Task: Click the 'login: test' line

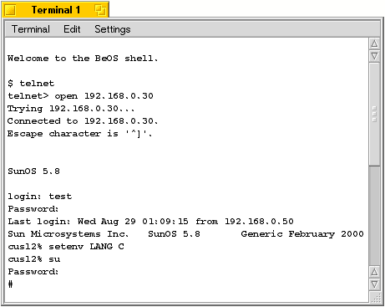Action: point(40,197)
